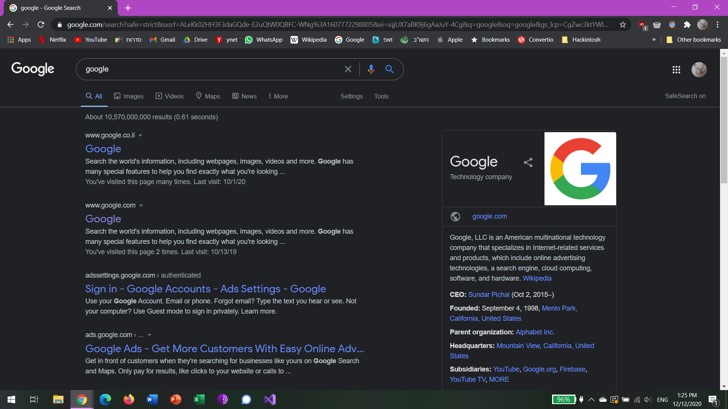Click the Chrome profile avatar icon
The width and height of the screenshot is (728, 409).
pyautogui.click(x=703, y=24)
